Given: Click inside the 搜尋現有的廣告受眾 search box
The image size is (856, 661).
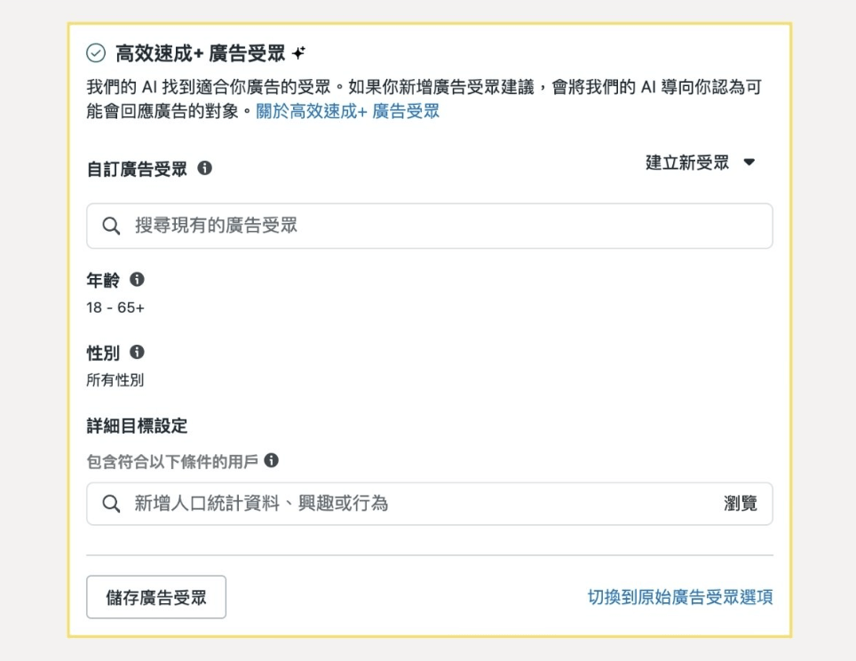Looking at the screenshot, I should tap(266, 226).
